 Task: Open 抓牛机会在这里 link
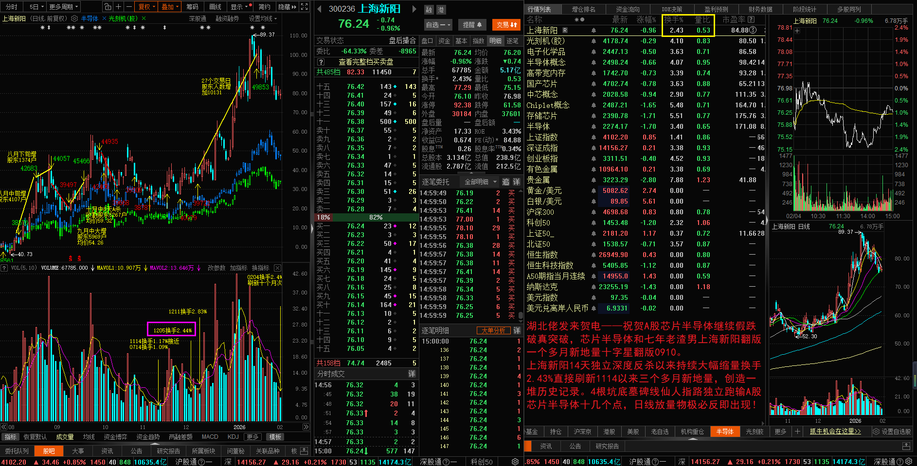835,431
